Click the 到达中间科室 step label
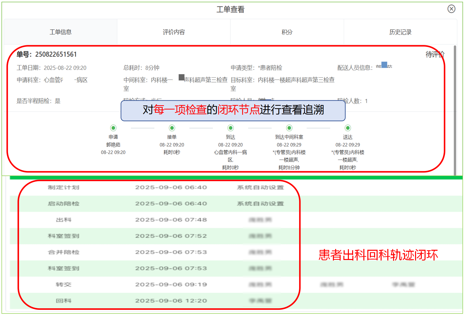465x315 pixels. pyautogui.click(x=289, y=137)
